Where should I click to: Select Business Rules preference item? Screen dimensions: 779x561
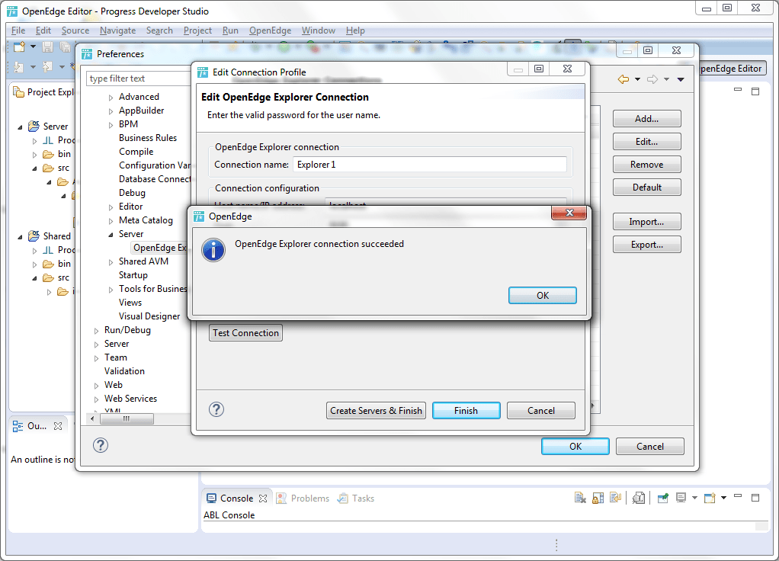[x=148, y=138]
